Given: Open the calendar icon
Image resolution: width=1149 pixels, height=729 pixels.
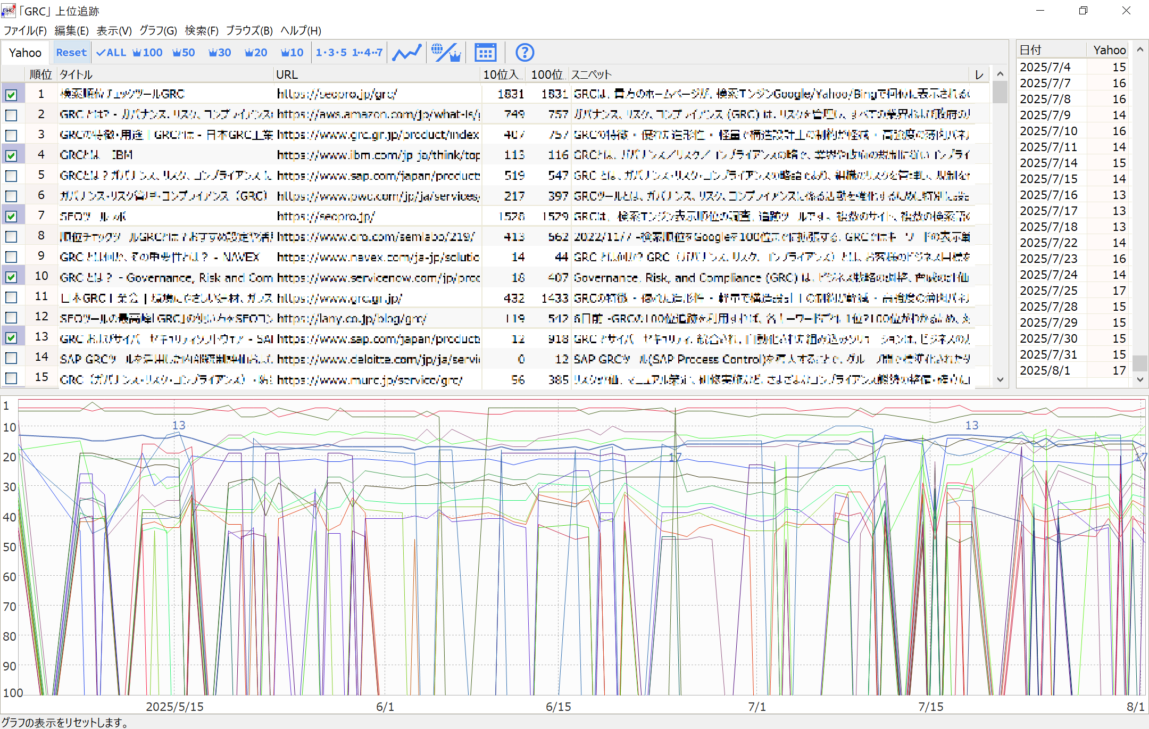Looking at the screenshot, I should (x=485, y=53).
